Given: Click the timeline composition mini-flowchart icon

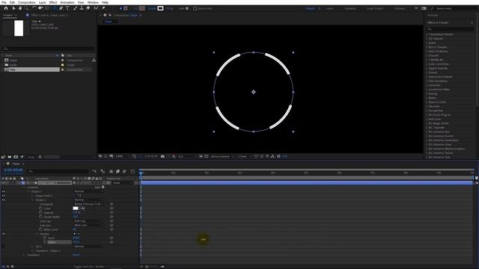Looking at the screenshot, I should (94, 171).
